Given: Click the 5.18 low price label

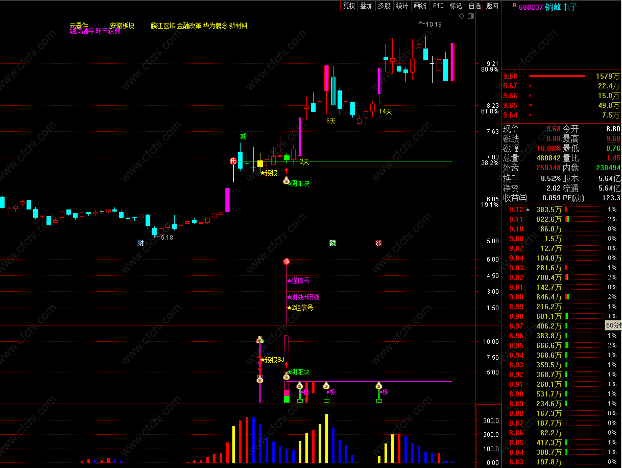Looking at the screenshot, I should point(166,237).
